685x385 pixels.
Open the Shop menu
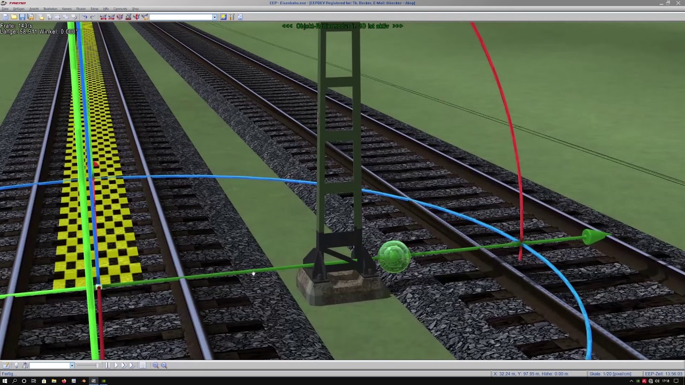point(135,9)
